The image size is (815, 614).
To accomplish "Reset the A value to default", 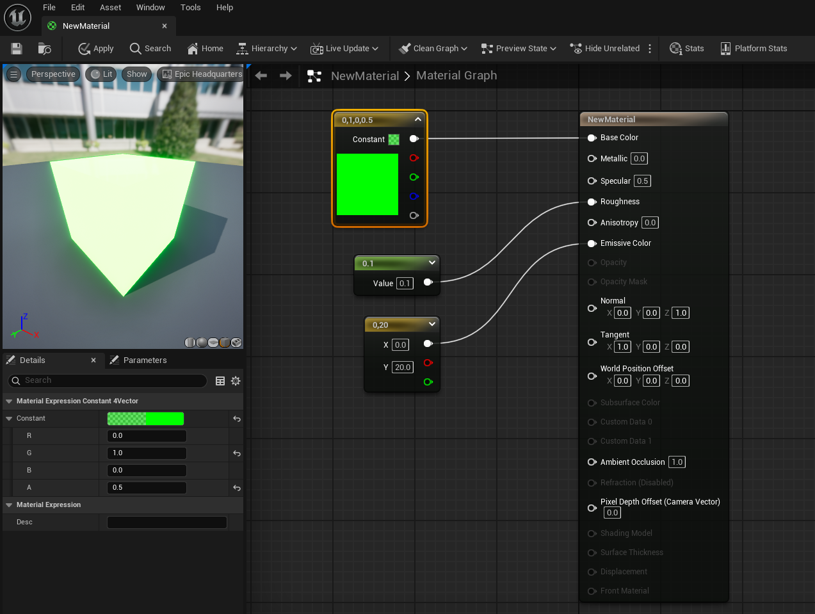I will (237, 488).
